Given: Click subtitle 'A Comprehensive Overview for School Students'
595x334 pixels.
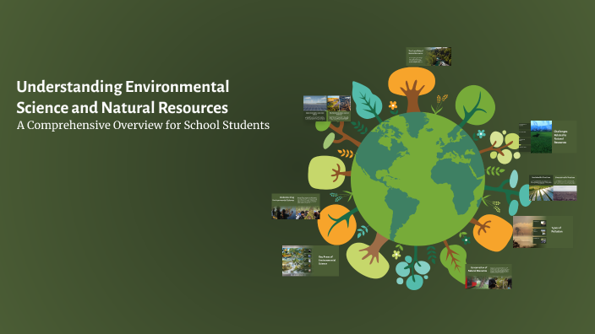Looking at the screenshot, I should click(x=143, y=125).
